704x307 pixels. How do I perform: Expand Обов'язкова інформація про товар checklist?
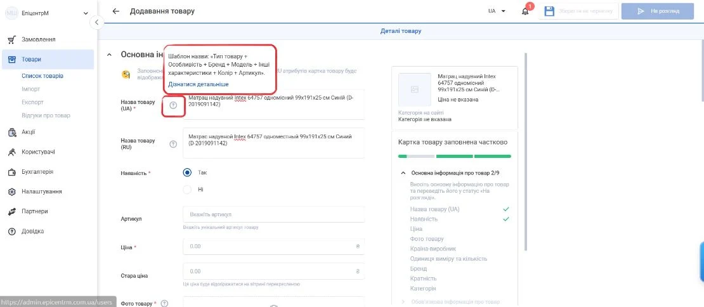403,302
